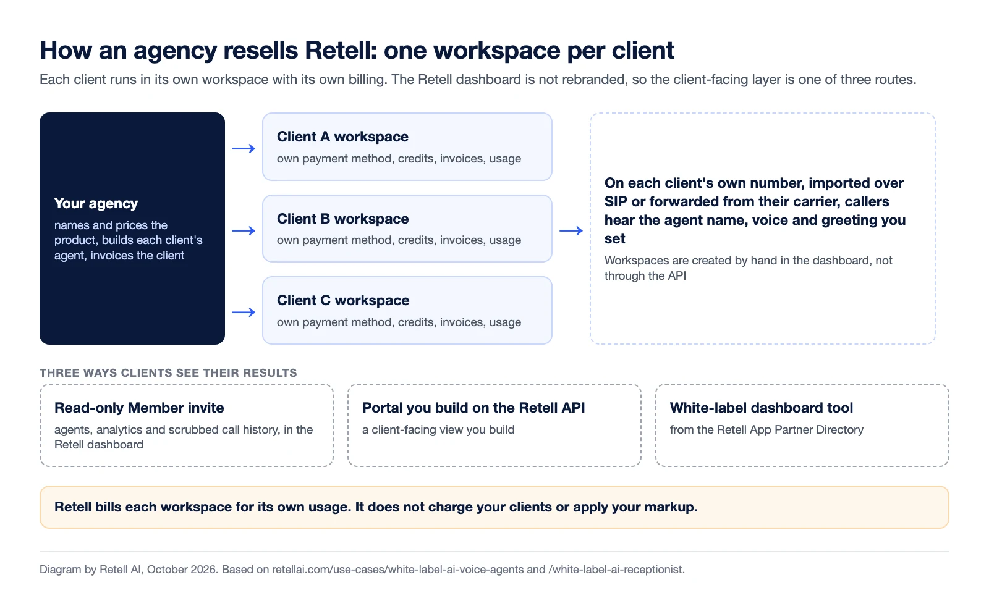Click 'agents, analytics and scrubbed call history' text
Screen dimensions: 989x593
(x=184, y=437)
